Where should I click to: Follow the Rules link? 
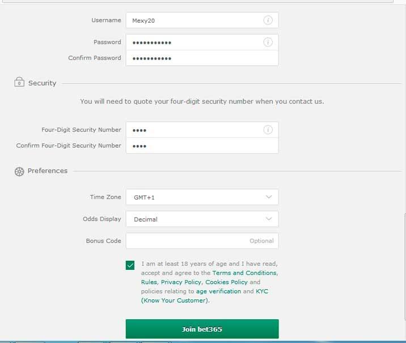pos(149,282)
